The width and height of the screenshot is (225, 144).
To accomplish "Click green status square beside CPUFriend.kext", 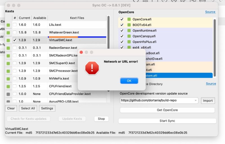I will pos(8,87).
